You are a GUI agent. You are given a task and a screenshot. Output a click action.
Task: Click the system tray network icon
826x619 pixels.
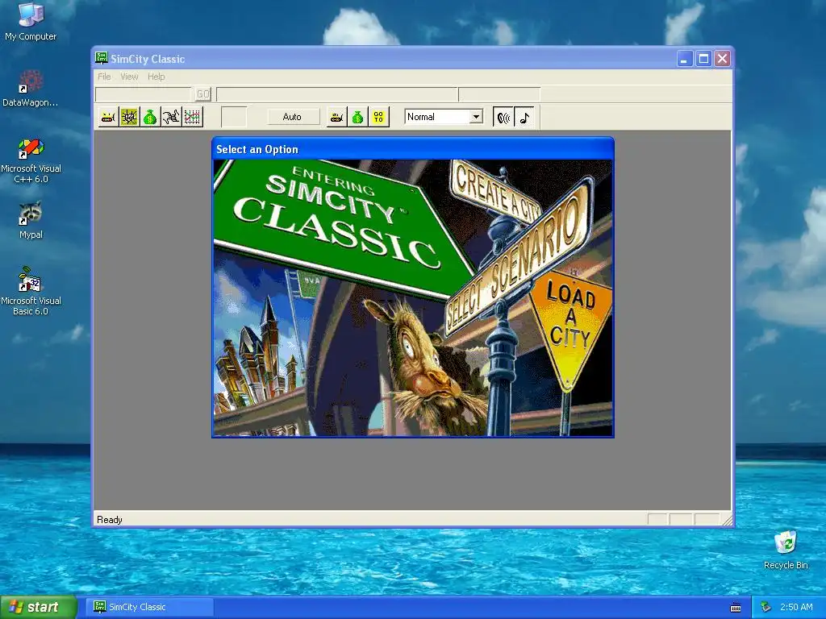point(766,607)
